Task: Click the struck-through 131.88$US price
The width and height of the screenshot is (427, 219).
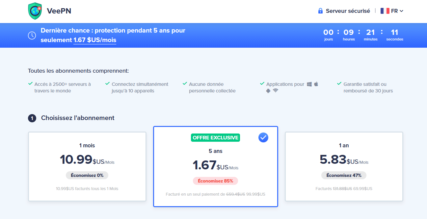Action: [342, 189]
